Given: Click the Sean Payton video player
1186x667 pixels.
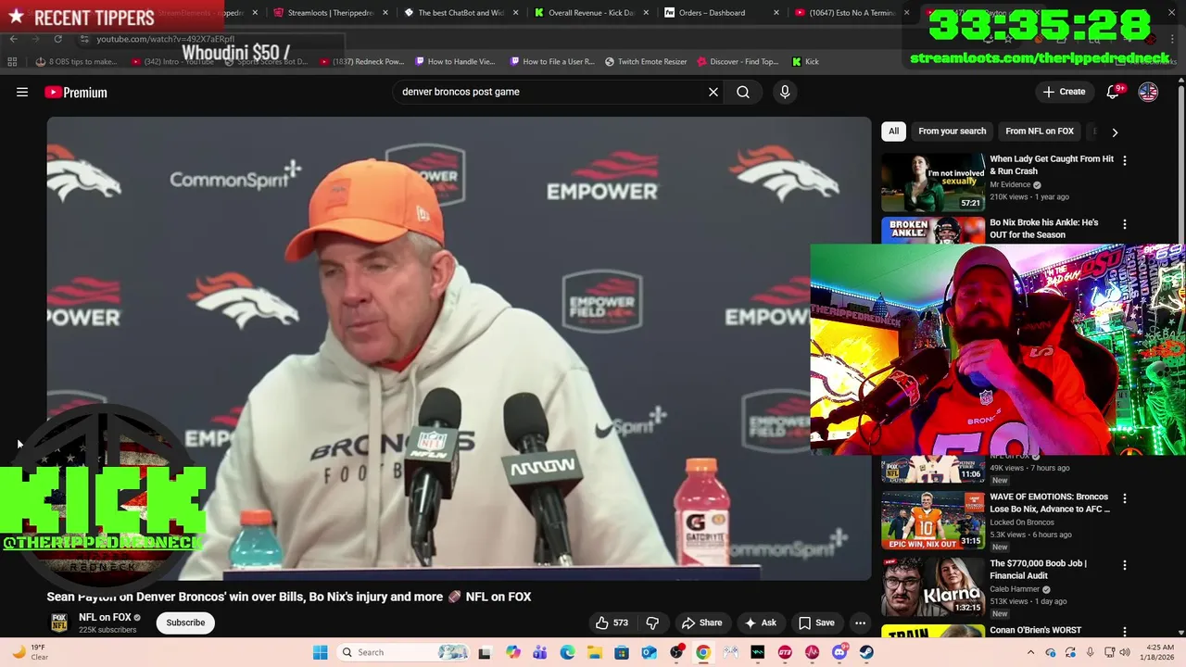Looking at the screenshot, I should point(459,348).
